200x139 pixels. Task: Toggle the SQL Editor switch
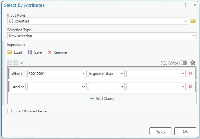tap(183, 63)
